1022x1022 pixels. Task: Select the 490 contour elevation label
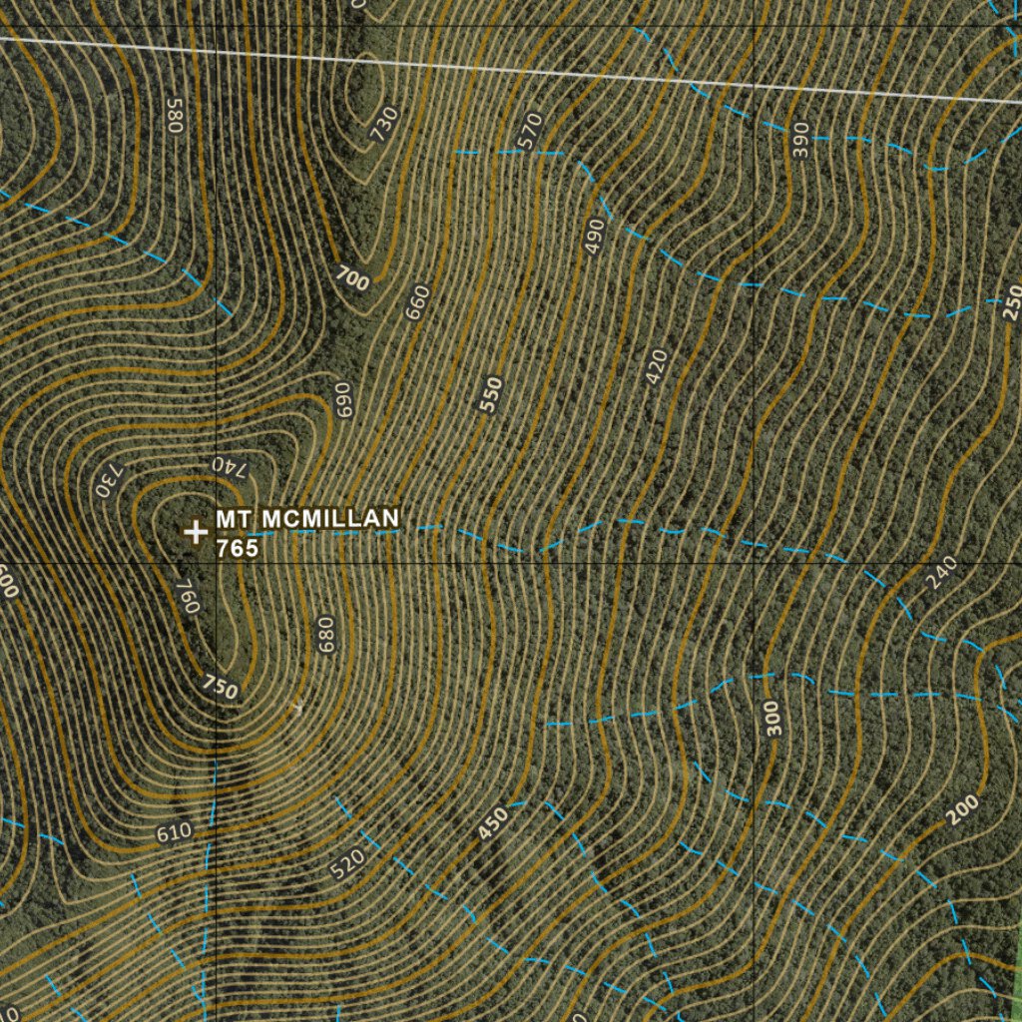coord(596,237)
